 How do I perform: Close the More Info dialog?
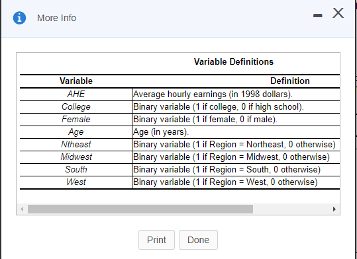tap(338, 13)
